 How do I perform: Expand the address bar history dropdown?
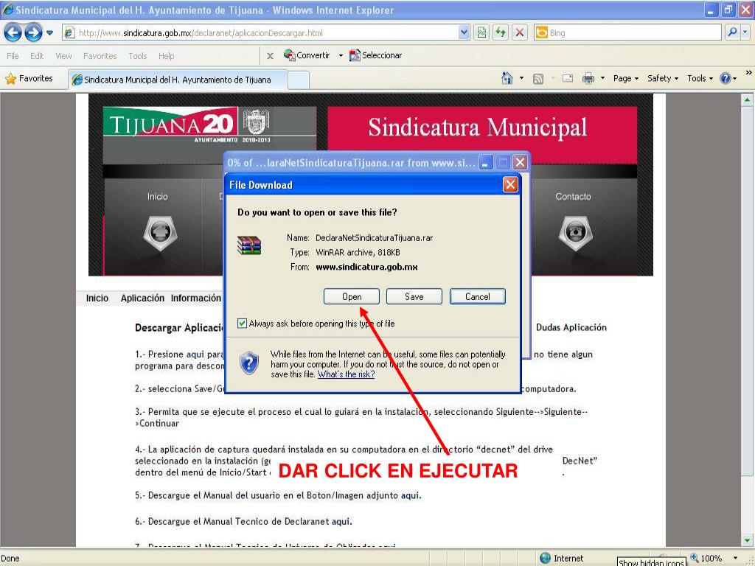click(x=464, y=32)
